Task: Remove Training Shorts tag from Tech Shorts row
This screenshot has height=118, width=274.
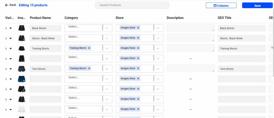Action: click(x=89, y=68)
